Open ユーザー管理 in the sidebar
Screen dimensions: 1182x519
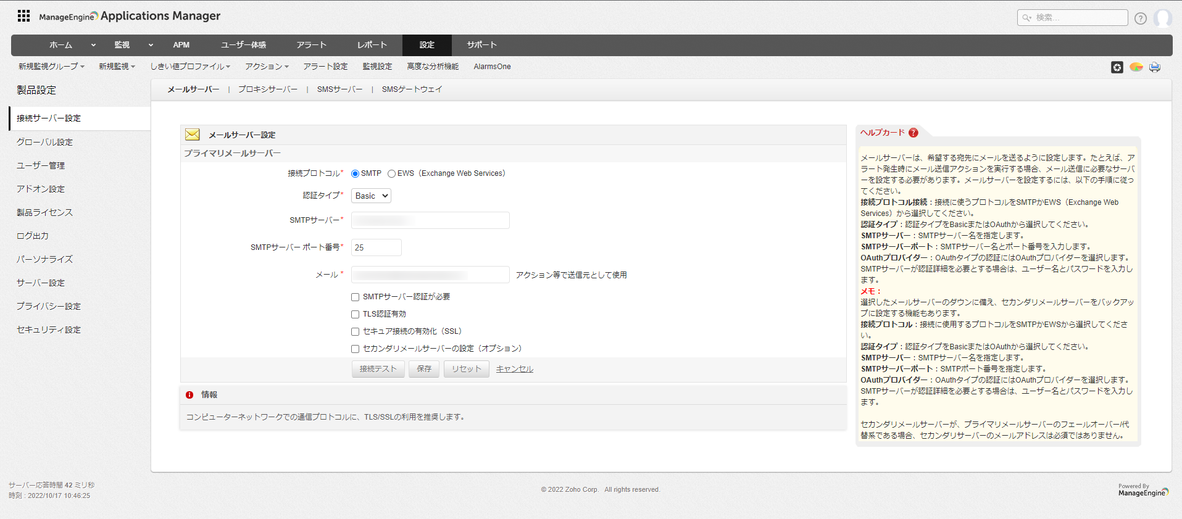coord(41,165)
